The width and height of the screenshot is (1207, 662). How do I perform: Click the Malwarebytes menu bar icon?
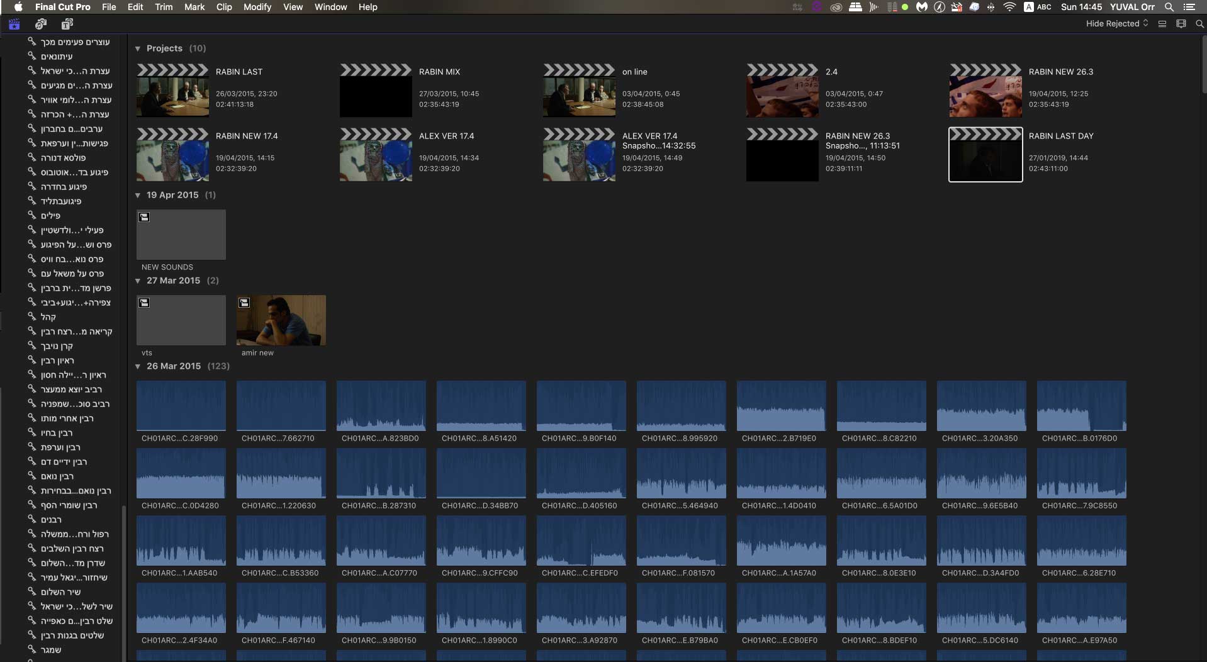[x=922, y=7]
